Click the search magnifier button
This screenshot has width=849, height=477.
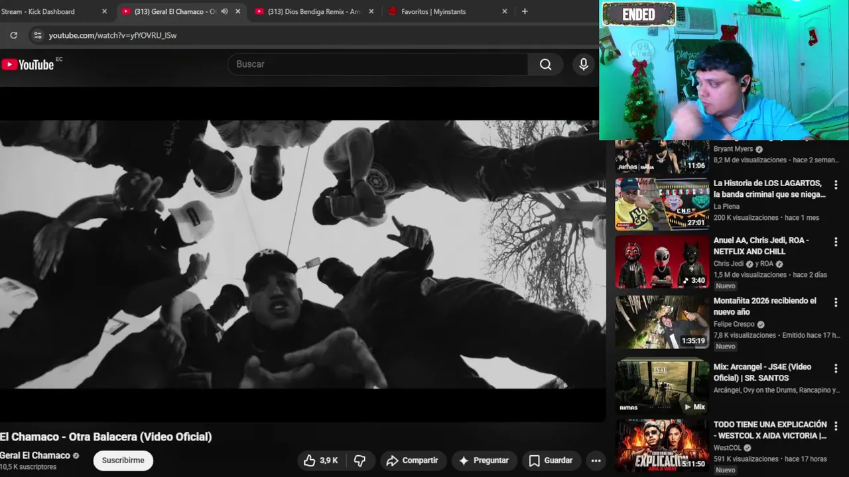pos(545,64)
